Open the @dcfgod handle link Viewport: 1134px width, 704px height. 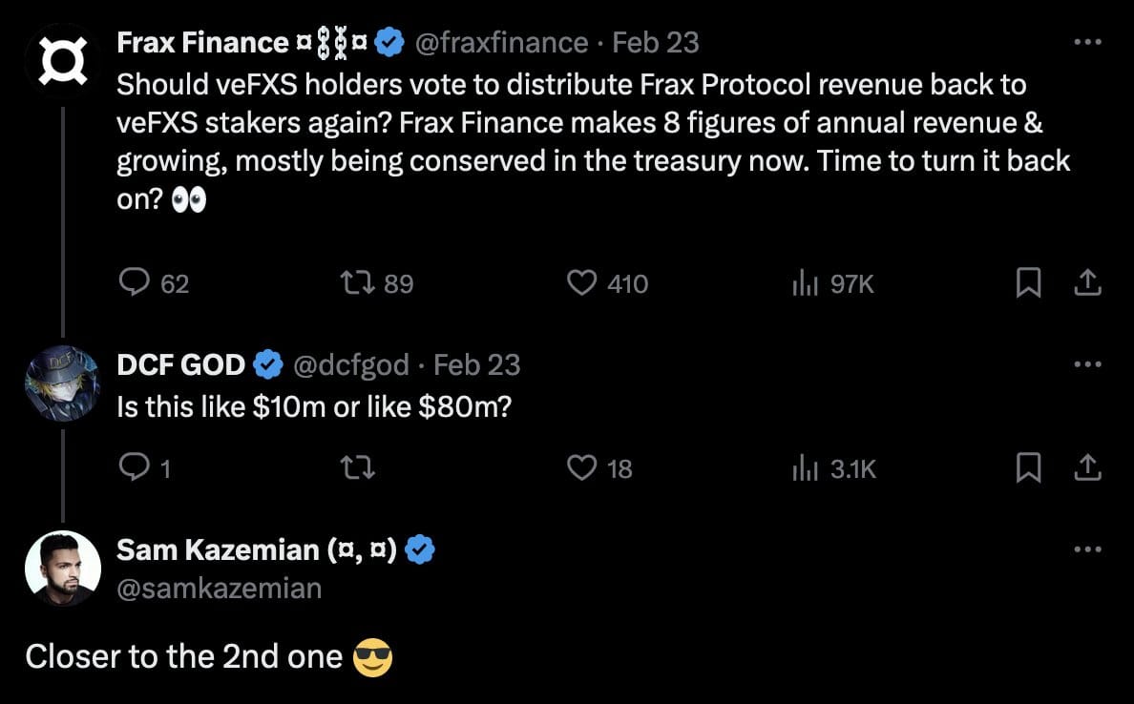click(x=353, y=364)
